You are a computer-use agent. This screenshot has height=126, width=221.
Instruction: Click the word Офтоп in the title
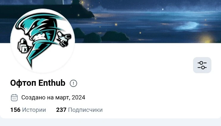click(23, 83)
